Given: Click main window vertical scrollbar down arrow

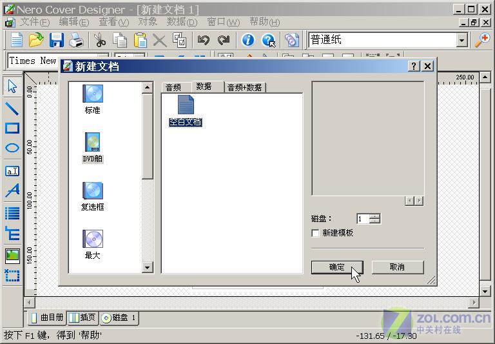Looking at the screenshot, I should (x=485, y=291).
